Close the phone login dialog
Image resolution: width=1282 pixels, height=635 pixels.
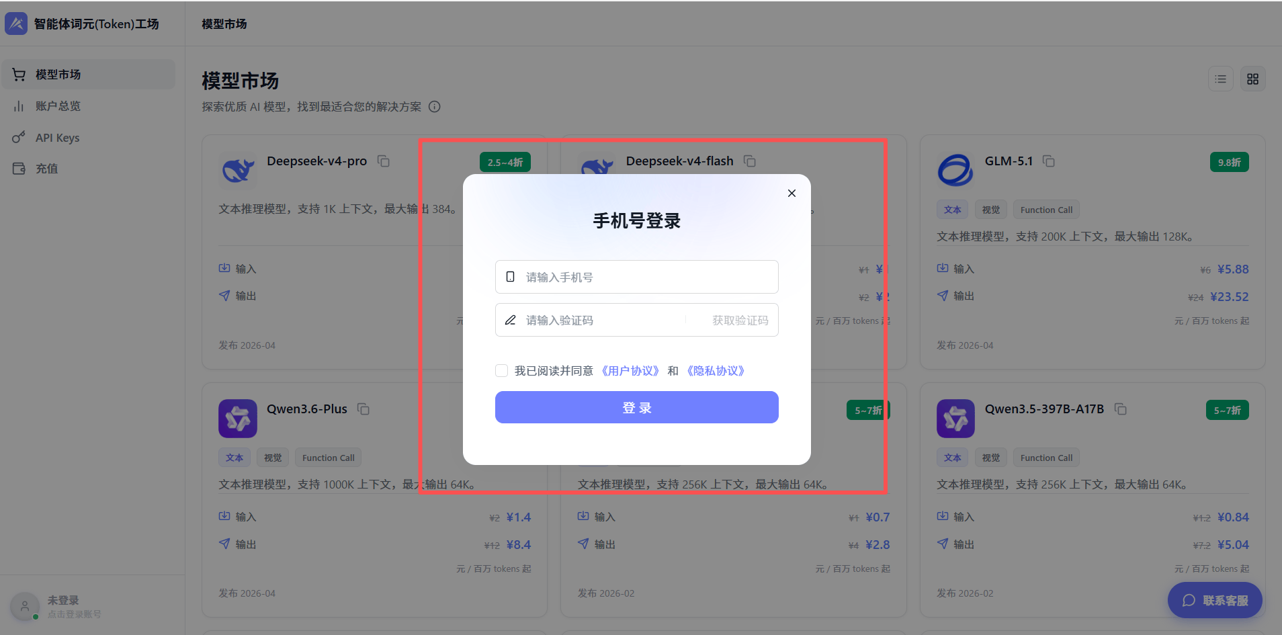point(792,194)
